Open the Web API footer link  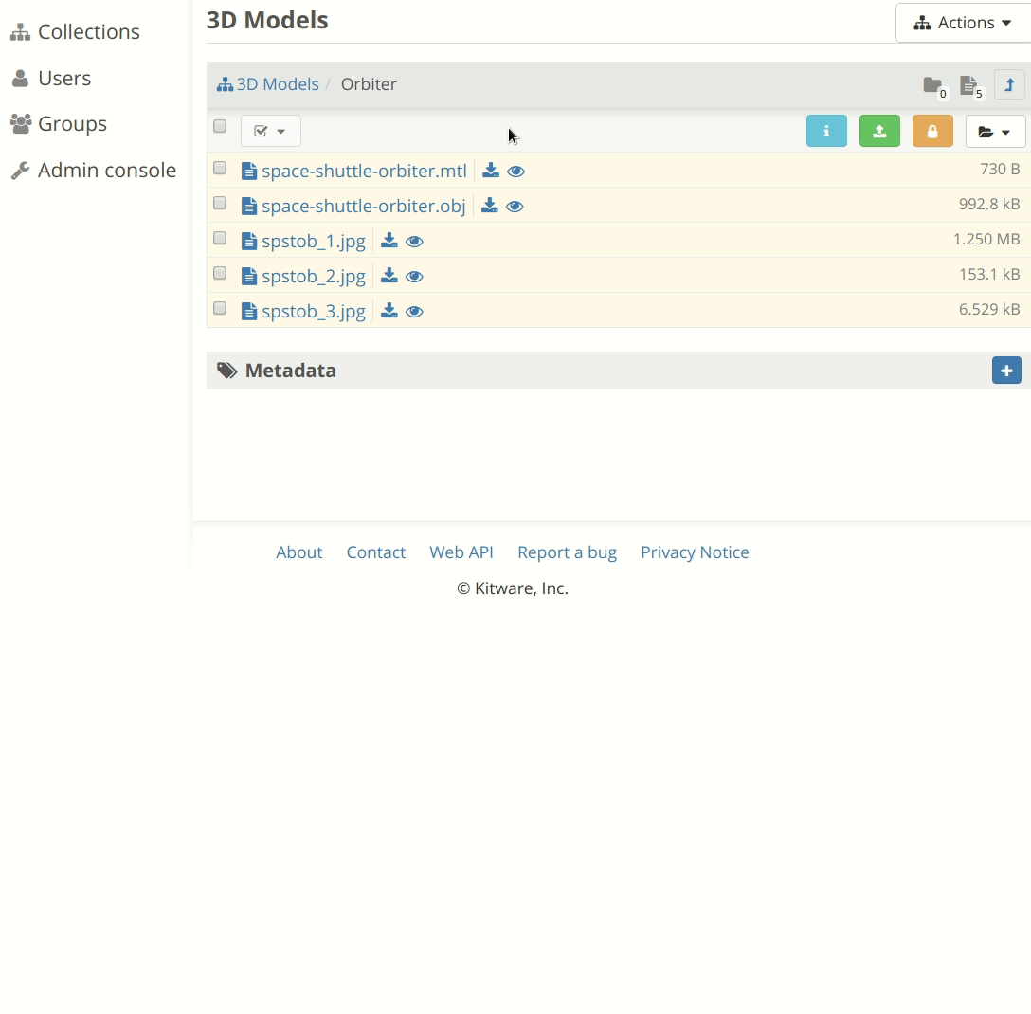(461, 552)
